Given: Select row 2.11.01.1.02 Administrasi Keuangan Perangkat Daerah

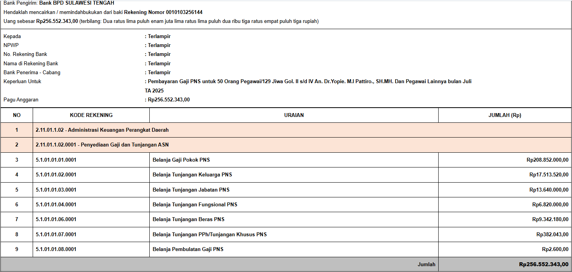Looking at the screenshot, I should (286, 130).
